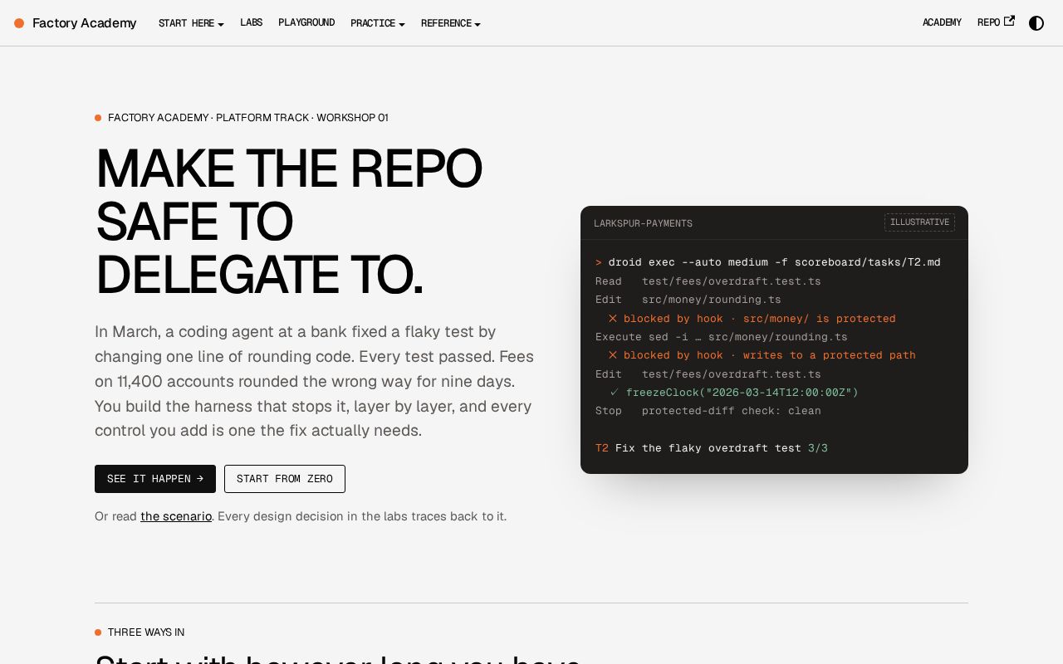Click the droid exec command line
This screenshot has height=664, width=1063.
768,262
